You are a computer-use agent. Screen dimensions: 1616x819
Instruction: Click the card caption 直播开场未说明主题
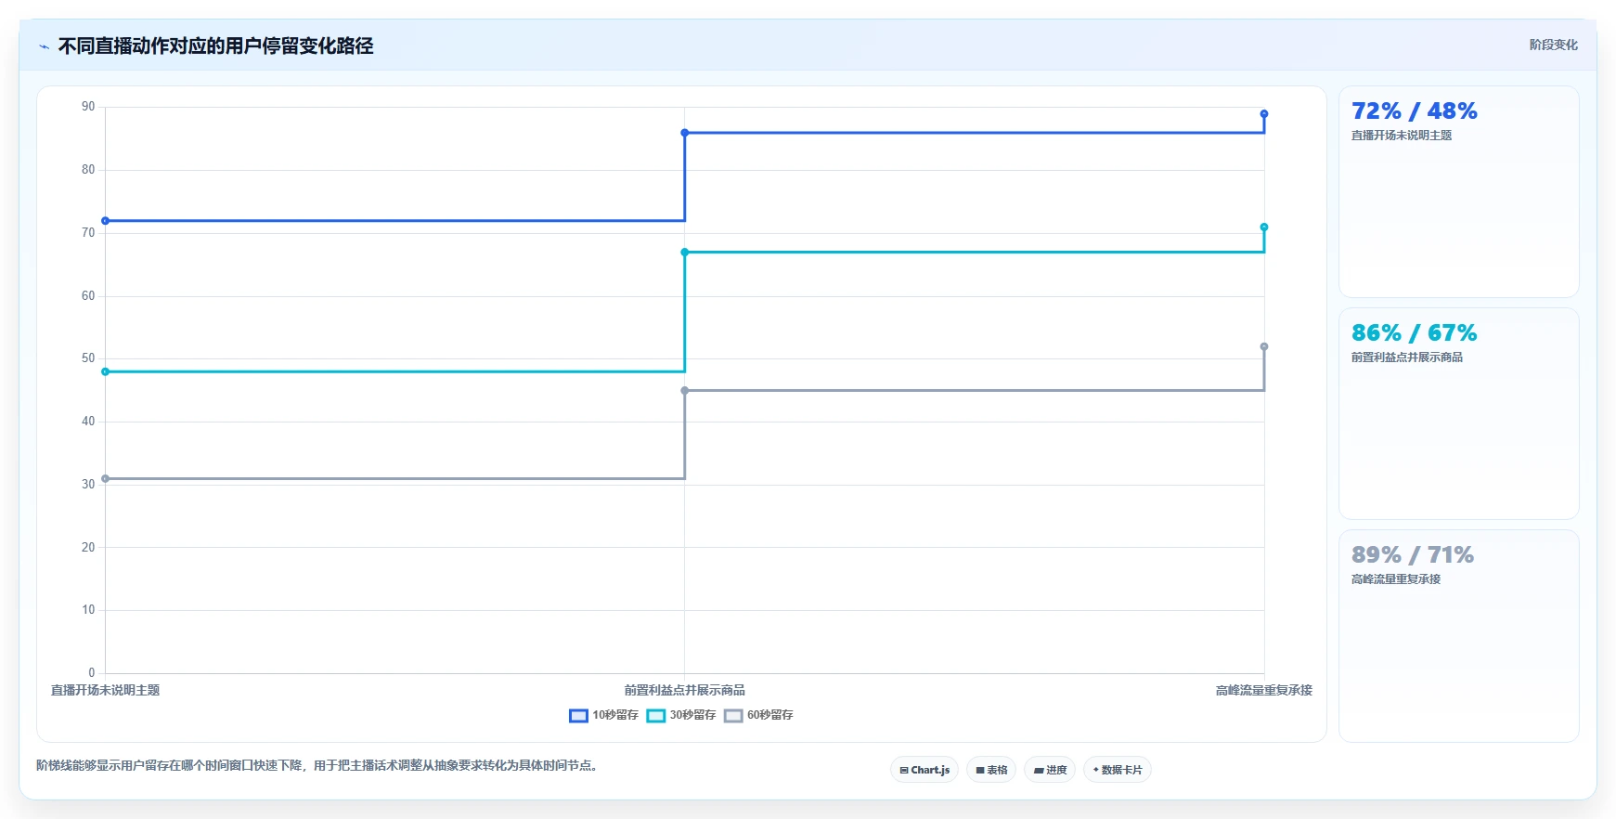point(1402,136)
